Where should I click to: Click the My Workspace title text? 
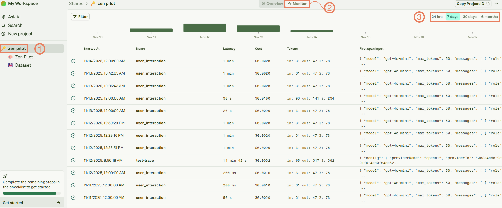23,4
